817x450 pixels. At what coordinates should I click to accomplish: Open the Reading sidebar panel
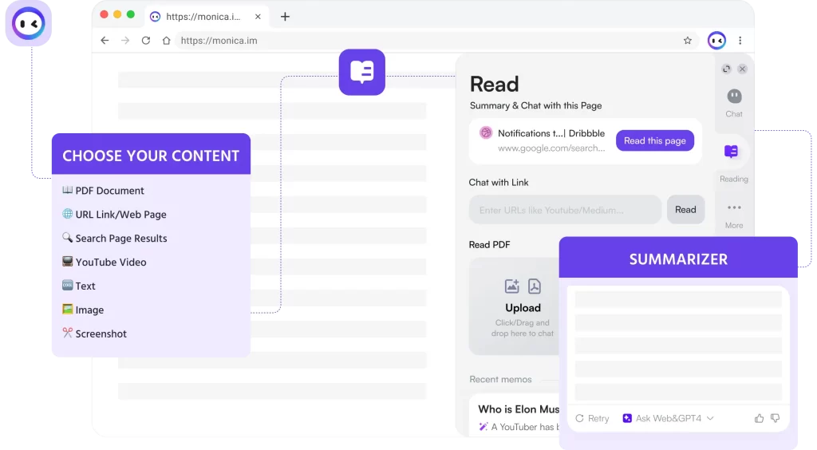[732, 160]
